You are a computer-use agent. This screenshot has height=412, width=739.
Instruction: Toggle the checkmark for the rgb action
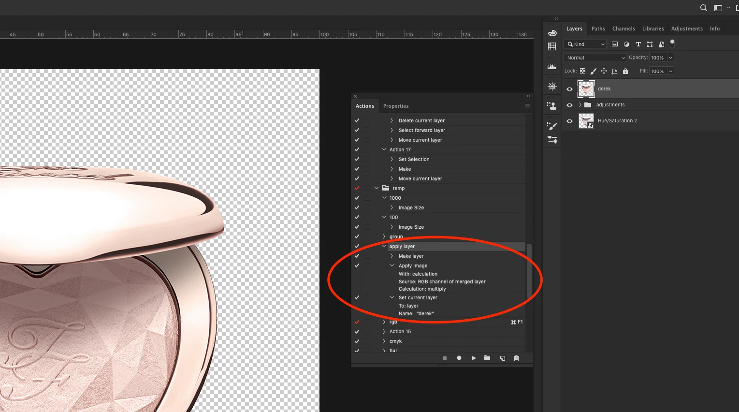pos(357,322)
